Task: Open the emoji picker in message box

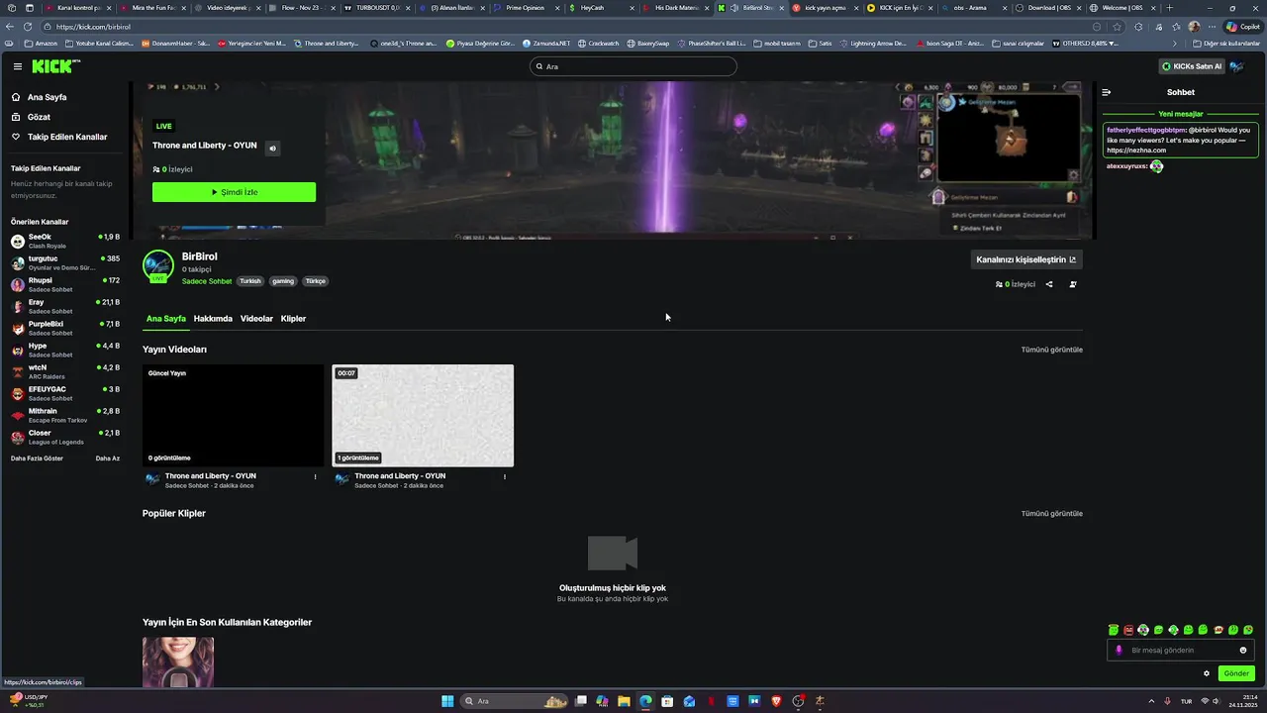Action: 1243,651
